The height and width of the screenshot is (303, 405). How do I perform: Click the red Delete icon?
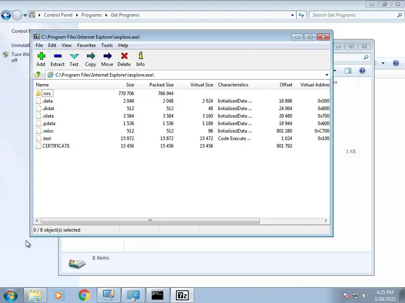point(124,56)
